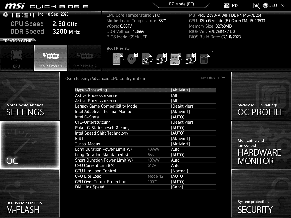Select the network boot device icon
Image resolution: width=291 pixels, height=218 pixels.
pos(205,59)
